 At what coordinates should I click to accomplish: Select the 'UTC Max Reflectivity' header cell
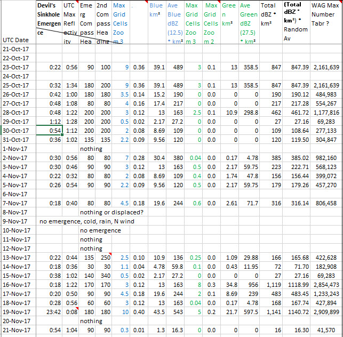point(70,22)
